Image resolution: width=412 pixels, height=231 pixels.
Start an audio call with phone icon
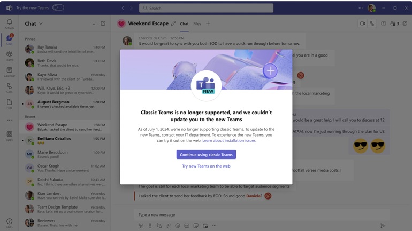point(372,23)
